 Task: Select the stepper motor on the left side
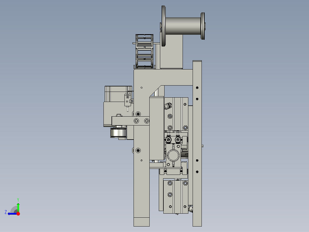118,93
